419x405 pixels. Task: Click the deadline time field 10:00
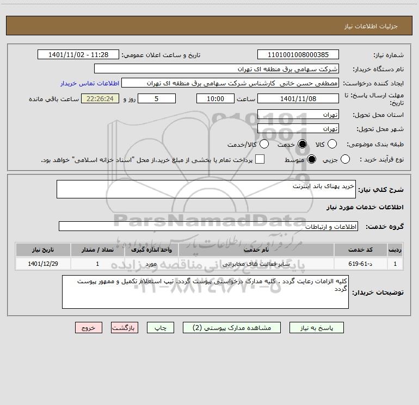click(215, 98)
